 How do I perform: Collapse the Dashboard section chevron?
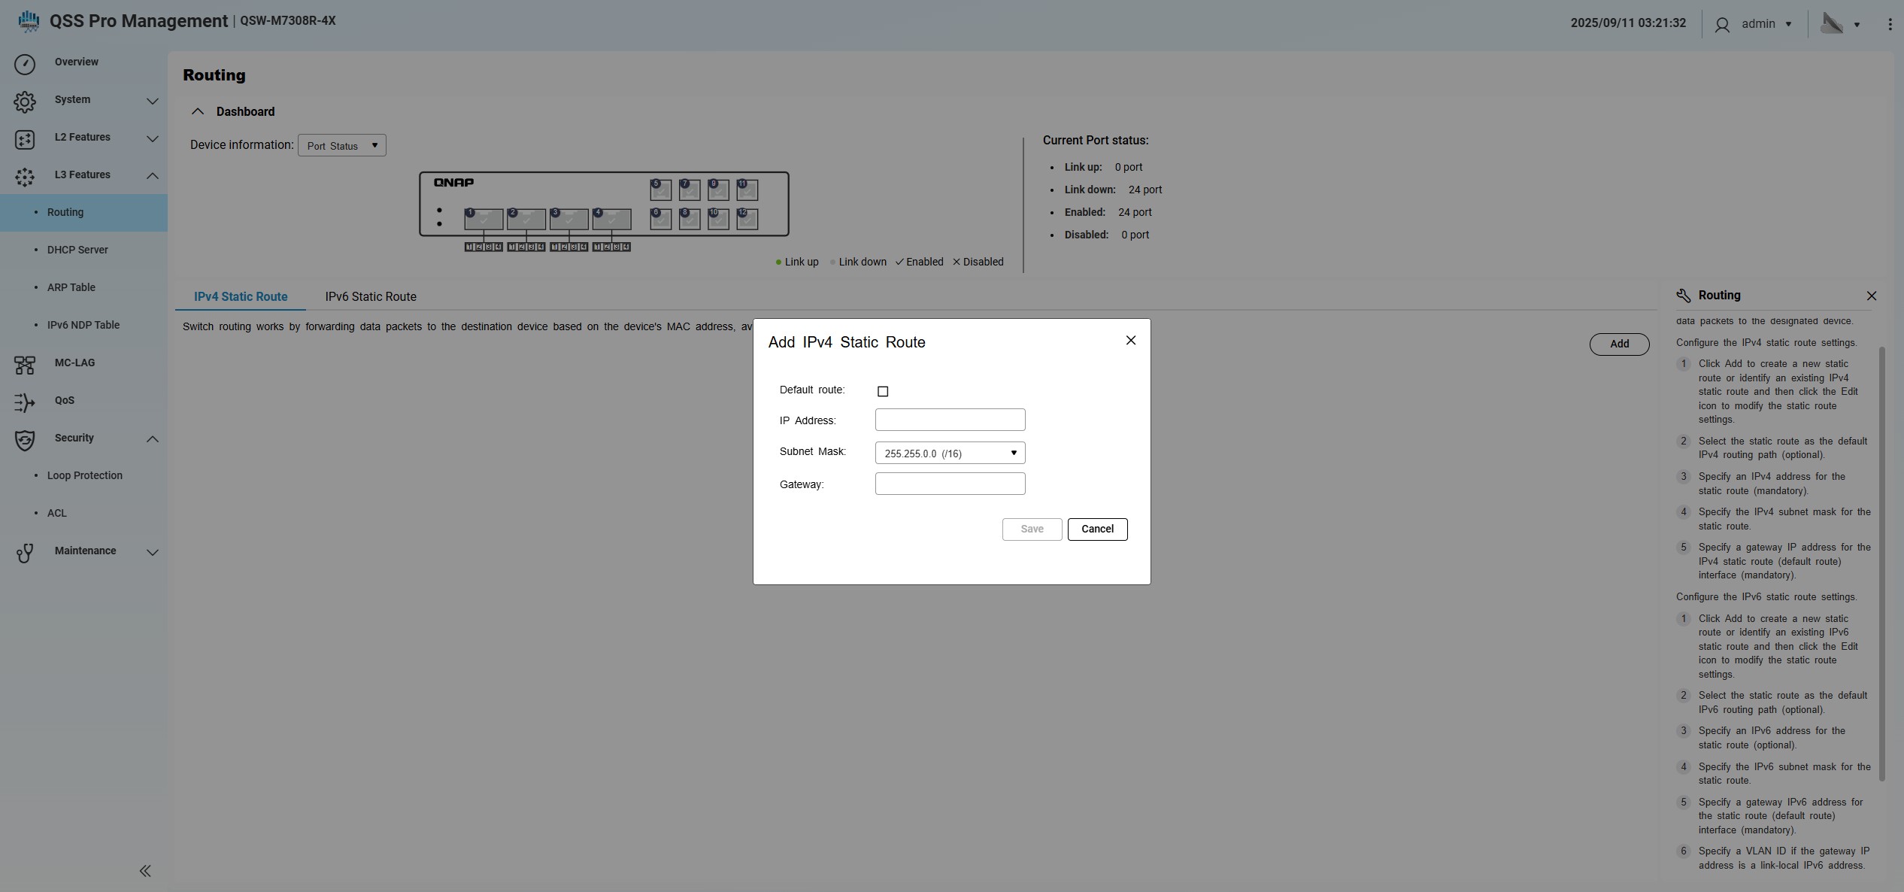[x=198, y=111]
